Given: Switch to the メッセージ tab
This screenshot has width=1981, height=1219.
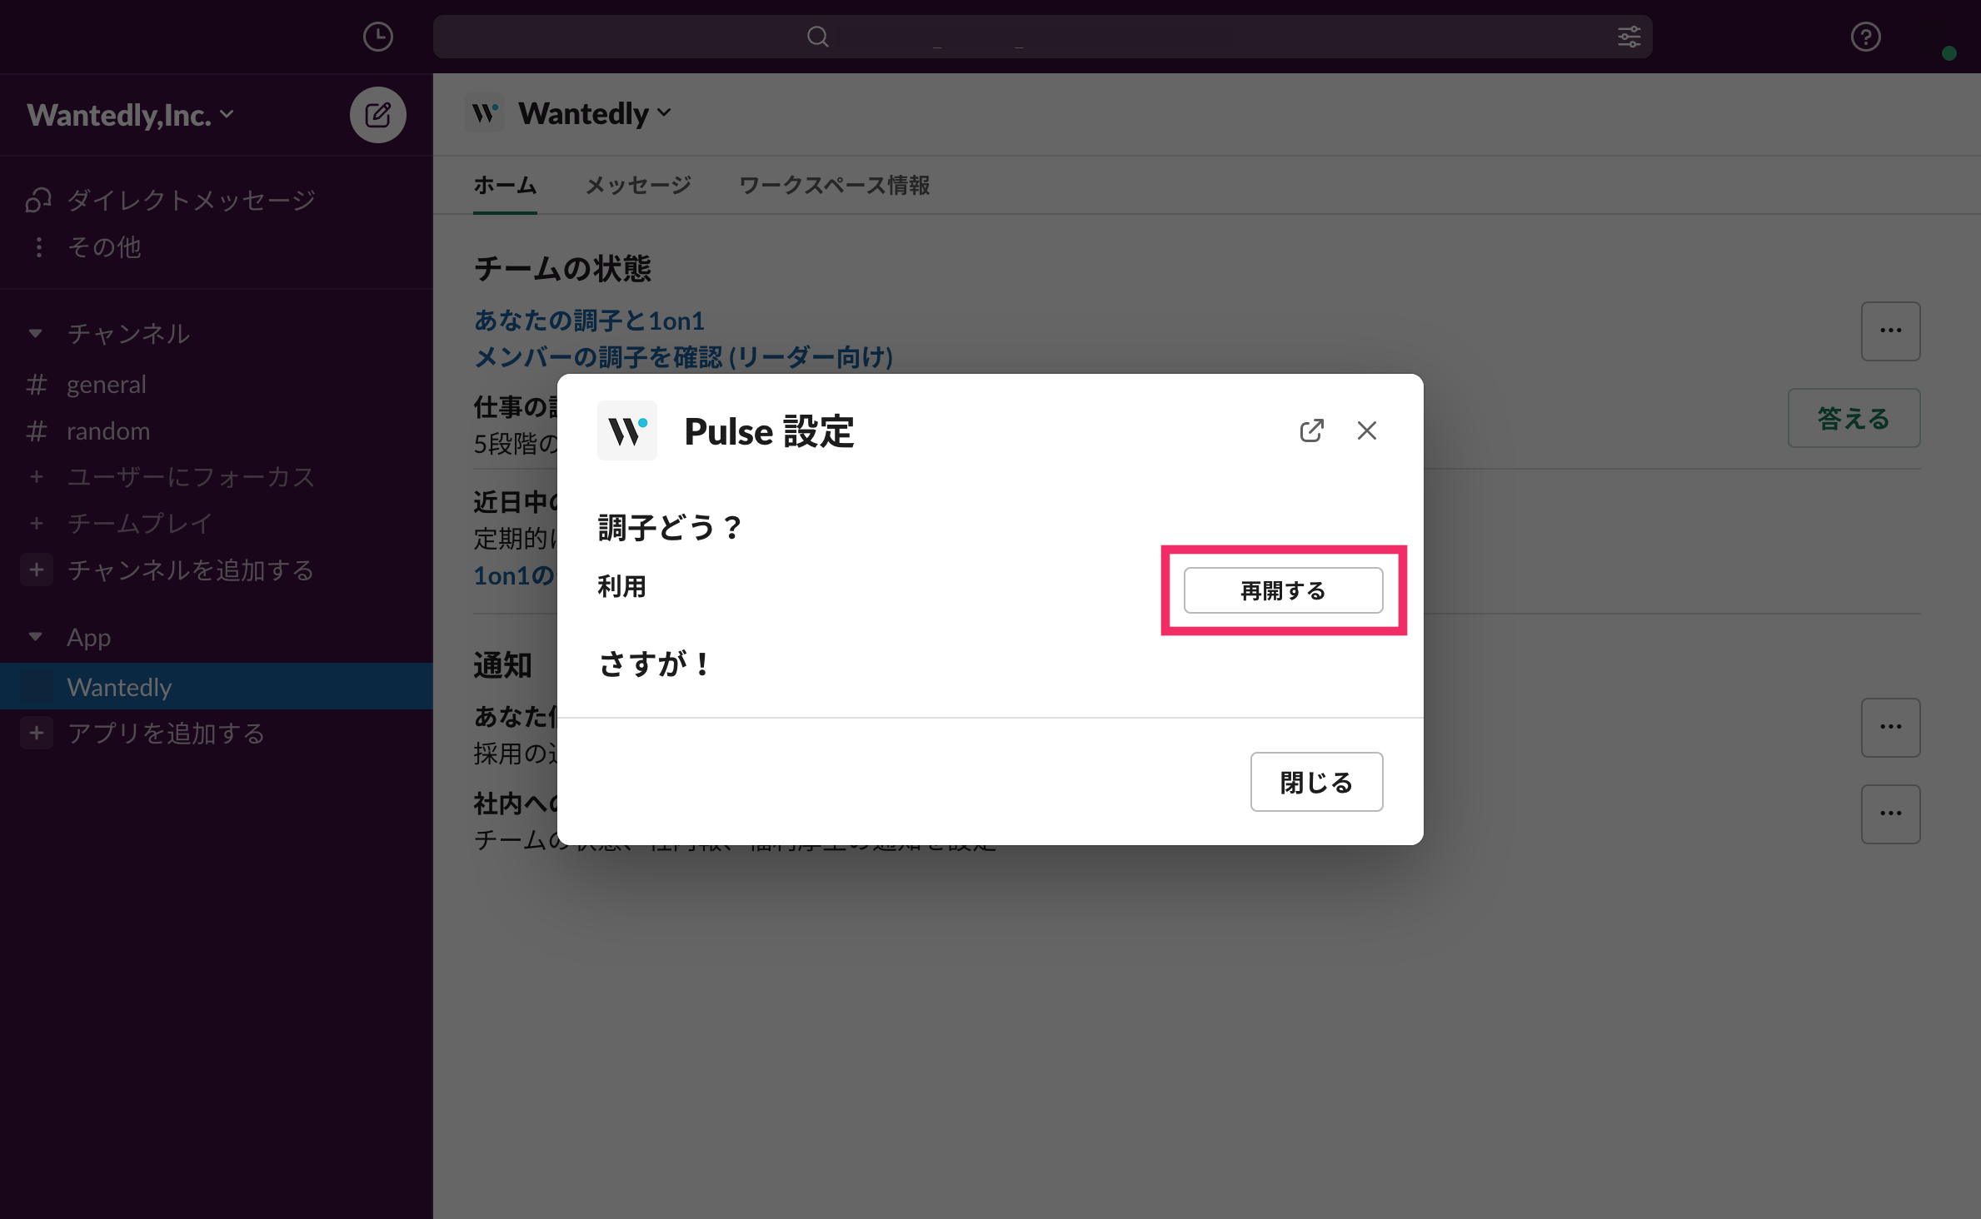Looking at the screenshot, I should 638,185.
